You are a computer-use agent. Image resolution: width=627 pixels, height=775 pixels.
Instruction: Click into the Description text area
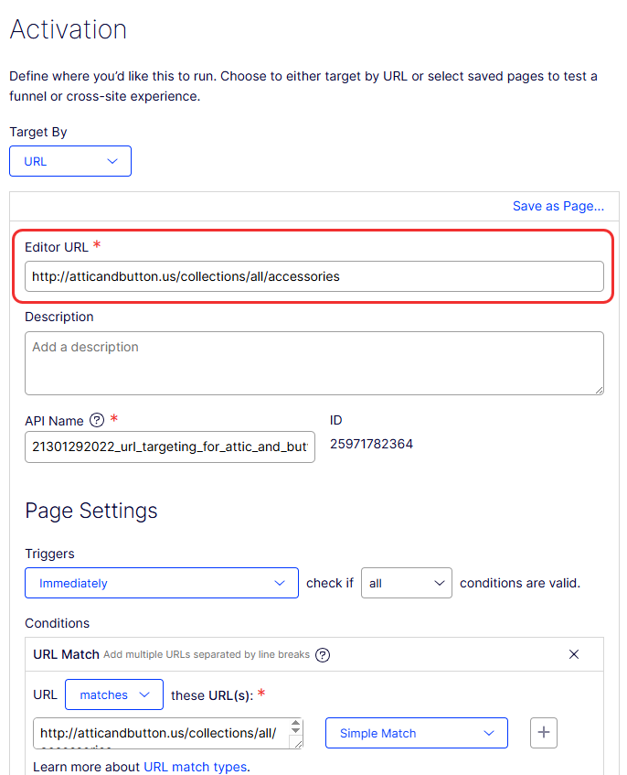[313, 363]
